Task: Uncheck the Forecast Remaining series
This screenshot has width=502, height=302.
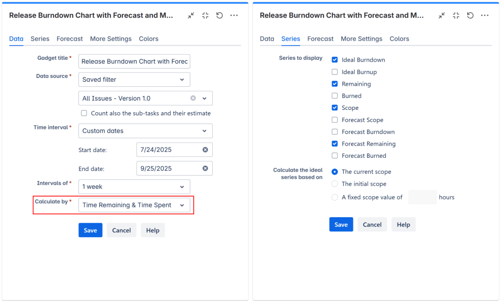Action: tap(335, 144)
